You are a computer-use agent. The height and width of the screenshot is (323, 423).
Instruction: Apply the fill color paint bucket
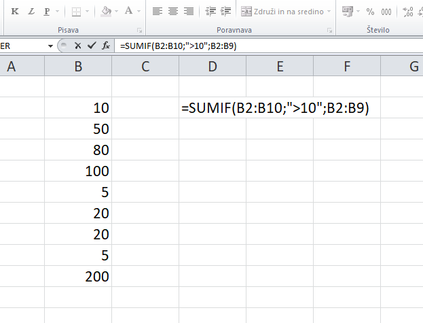point(106,12)
